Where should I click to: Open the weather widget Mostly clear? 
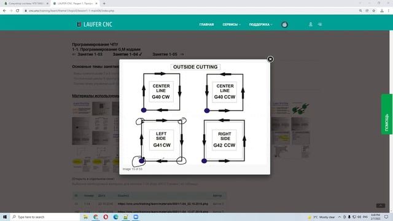coord(321,217)
